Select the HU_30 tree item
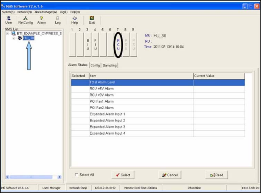The width and height of the screenshot is (261, 193). [x=28, y=38]
